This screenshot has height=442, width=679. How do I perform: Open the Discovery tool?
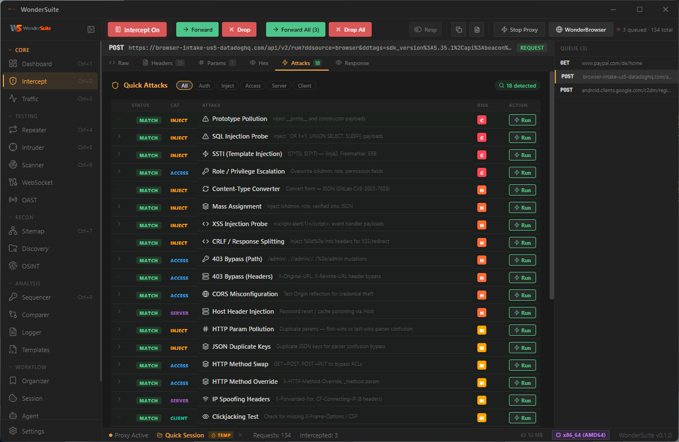tap(50, 249)
